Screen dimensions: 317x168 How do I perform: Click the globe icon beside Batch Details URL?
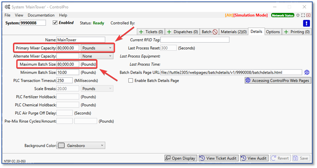point(307,72)
